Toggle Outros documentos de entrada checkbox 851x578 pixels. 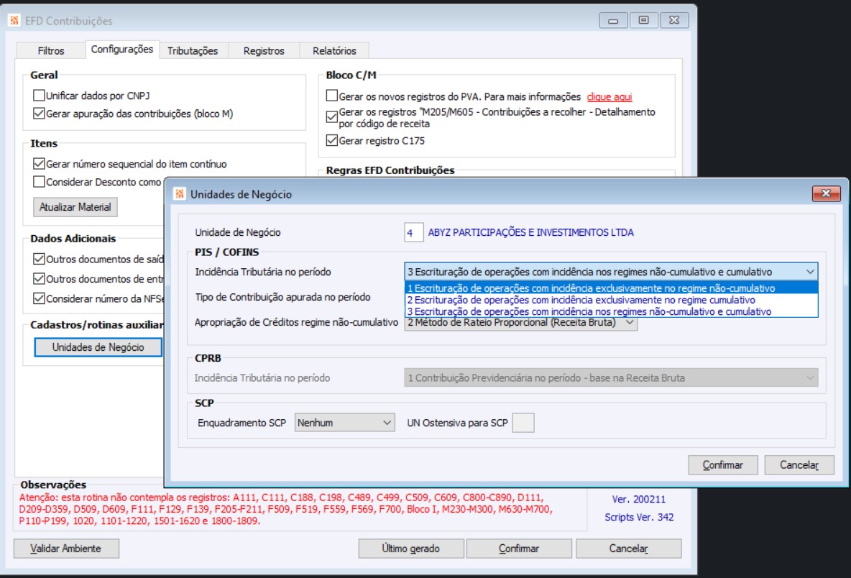click(39, 278)
